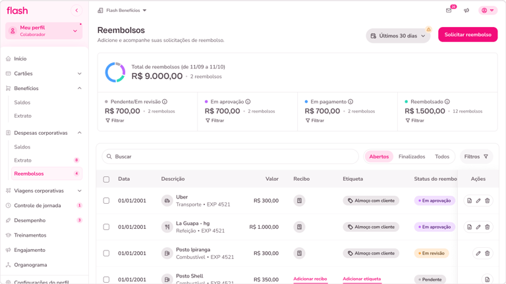Switch to the Todos tab
The height and width of the screenshot is (284, 506).
[442, 156]
